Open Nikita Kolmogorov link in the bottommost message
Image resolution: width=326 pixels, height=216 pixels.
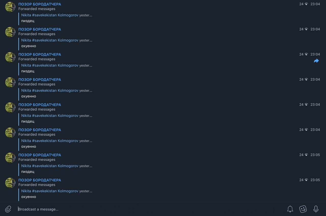[50, 191]
